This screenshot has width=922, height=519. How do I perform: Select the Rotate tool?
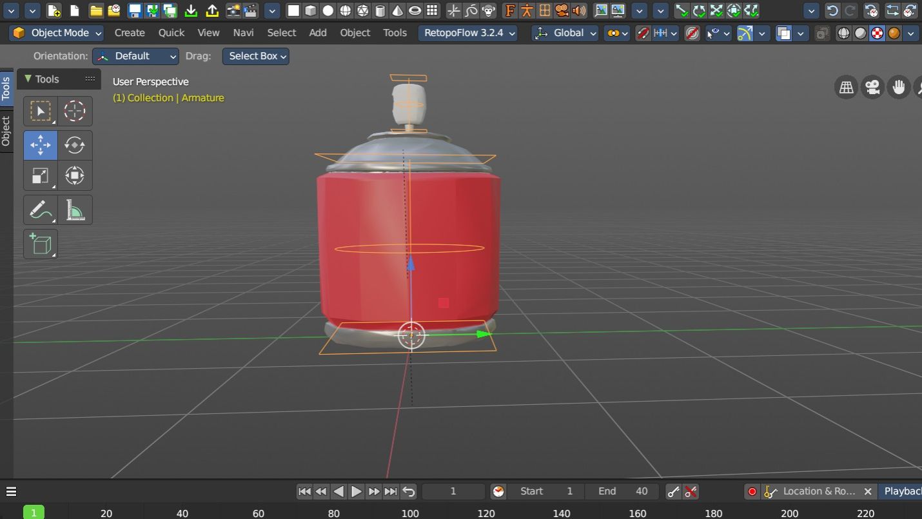pyautogui.click(x=75, y=145)
